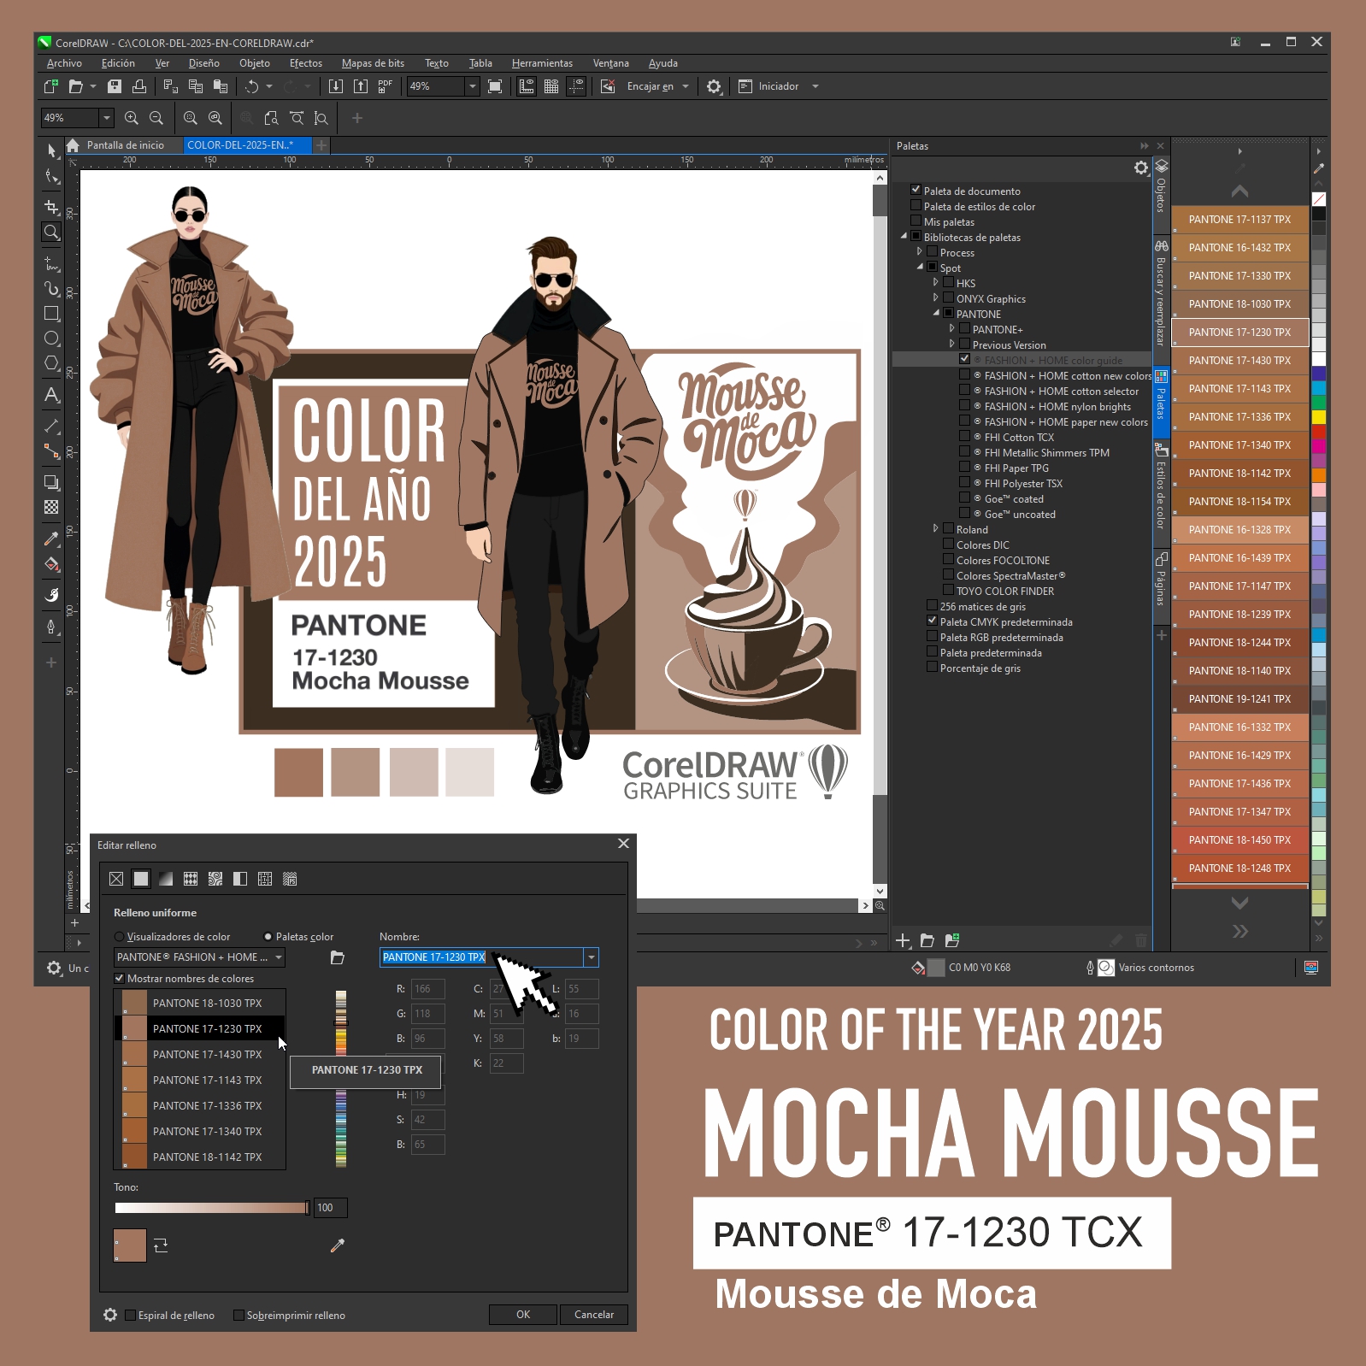This screenshot has width=1366, height=1366.
Task: Switch to Pantalla de inicio tab
Action: pos(125,145)
